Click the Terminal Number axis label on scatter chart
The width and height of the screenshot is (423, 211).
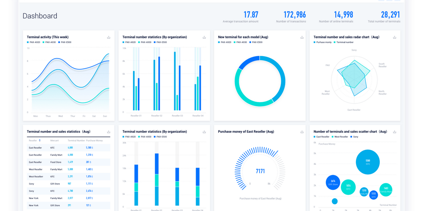(x=388, y=205)
